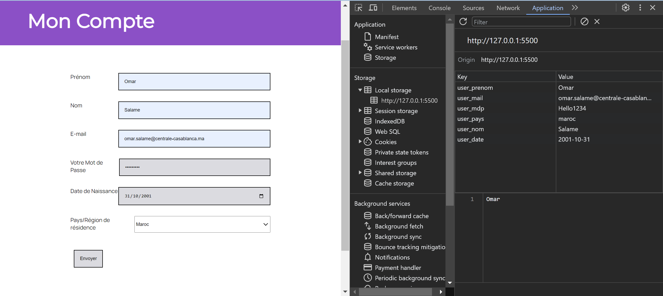663x296 pixels.
Task: Click the inspect element picker icon
Action: click(358, 8)
